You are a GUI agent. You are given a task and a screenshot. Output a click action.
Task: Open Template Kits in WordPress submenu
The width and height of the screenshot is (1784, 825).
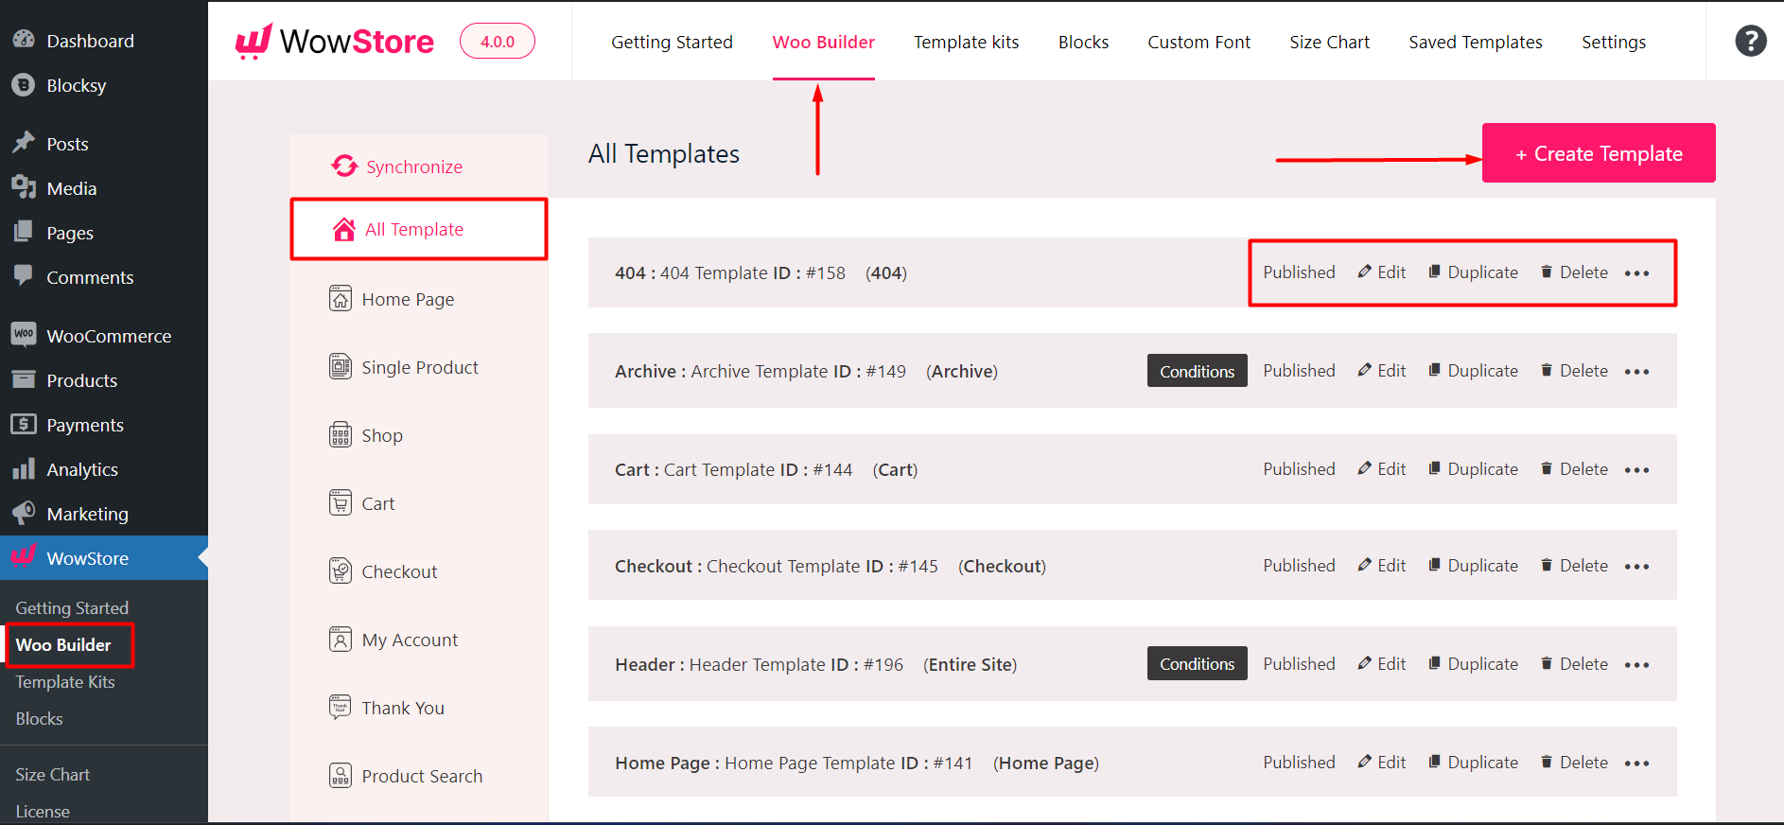click(x=65, y=682)
